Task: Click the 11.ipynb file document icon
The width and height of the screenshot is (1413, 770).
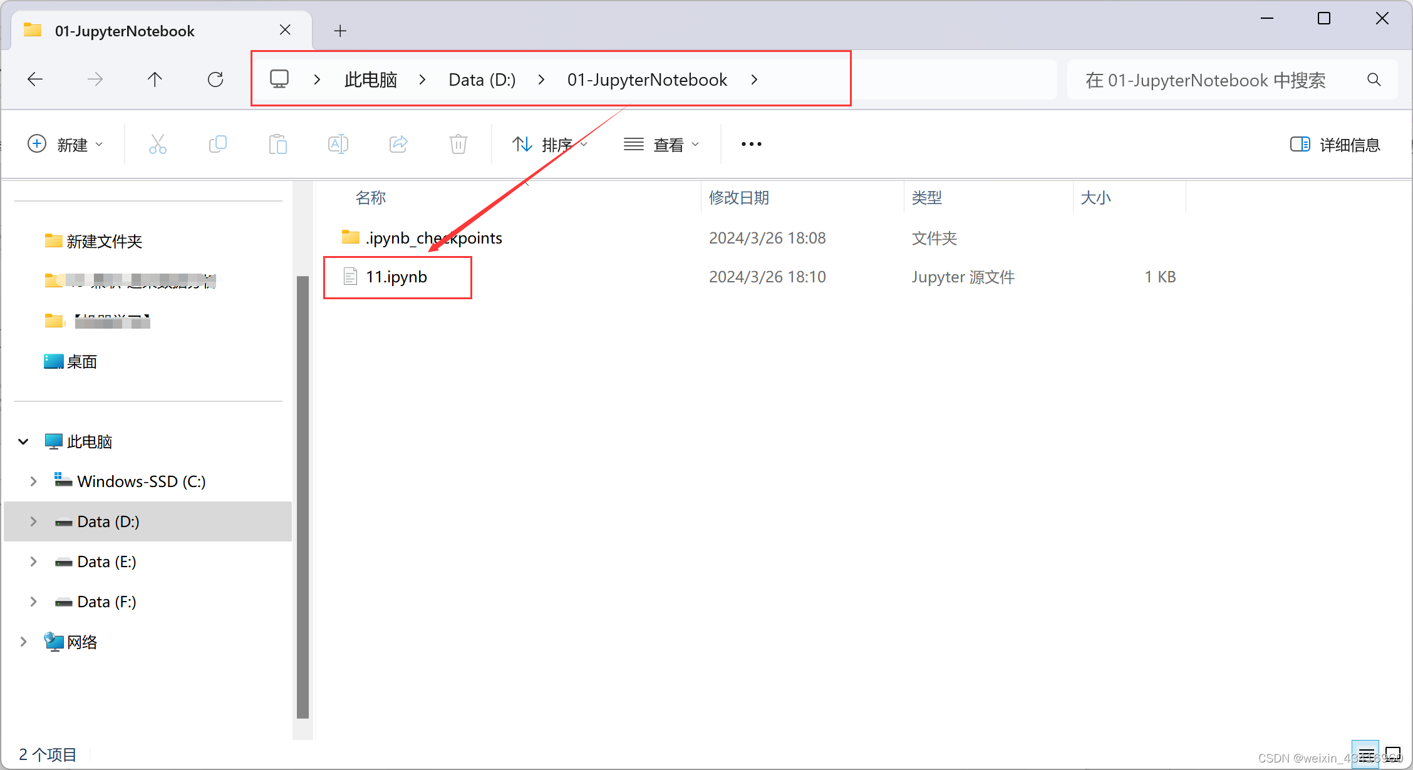Action: click(350, 276)
